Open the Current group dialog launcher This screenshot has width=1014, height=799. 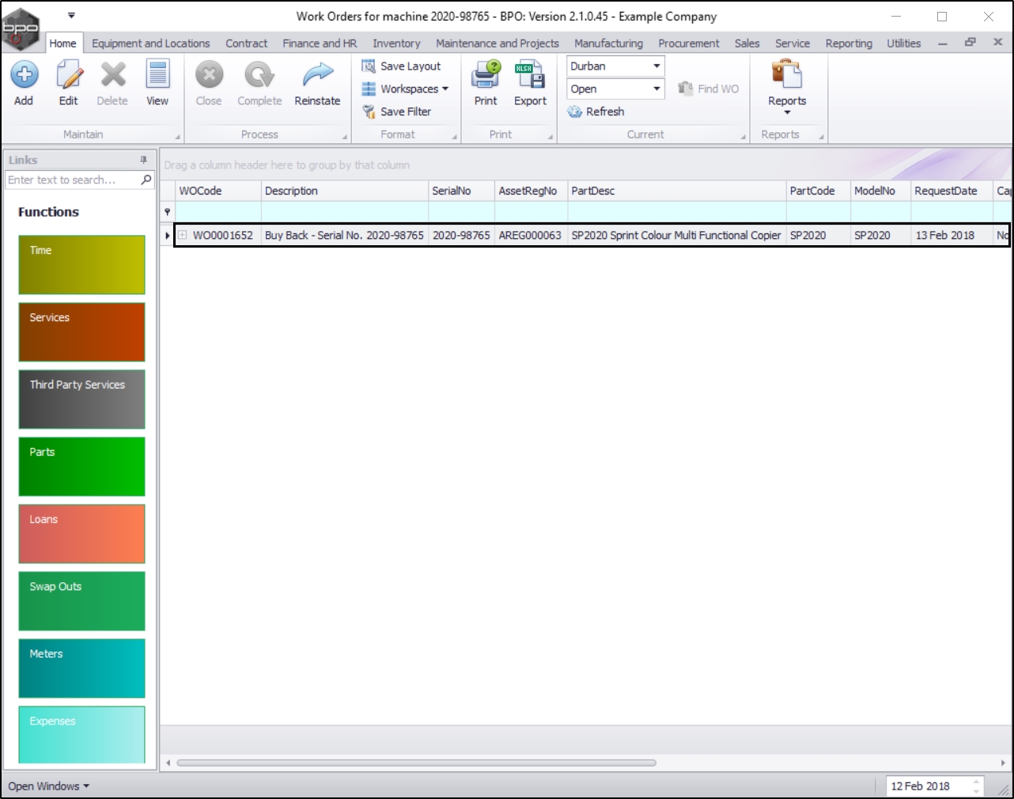click(x=743, y=137)
